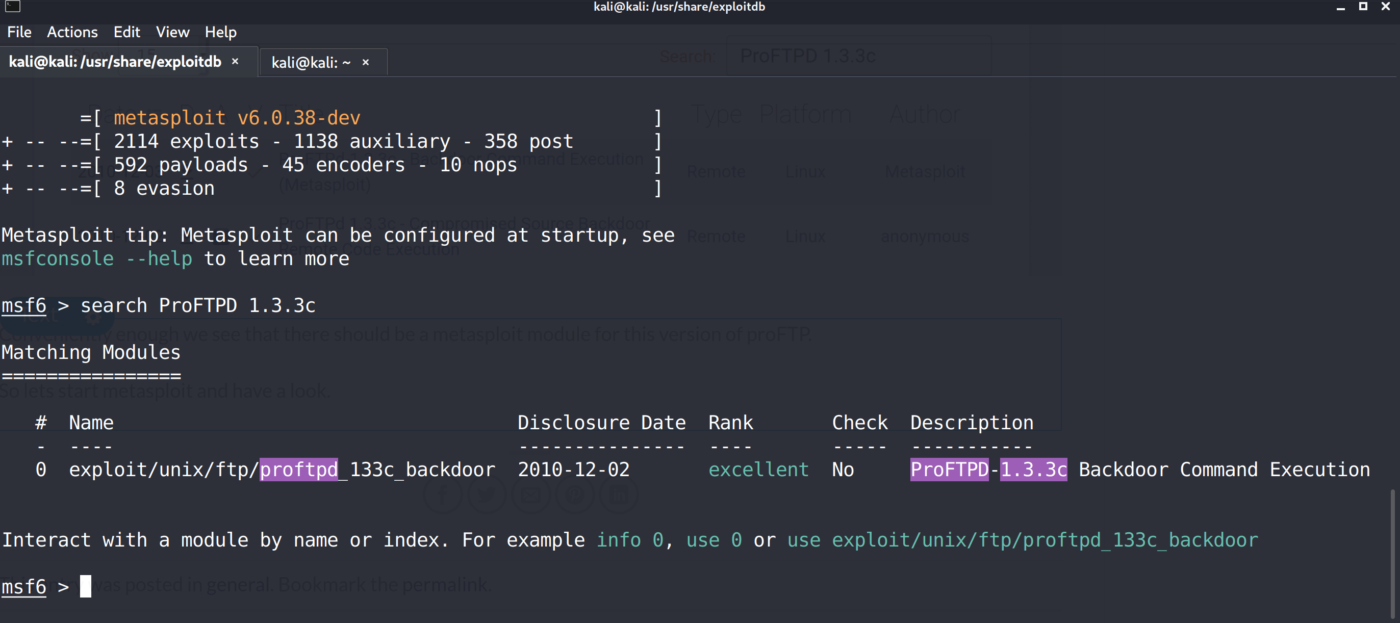1400x623 pixels.
Task: Switch to the kali@kali: ~ tab
Action: (x=311, y=63)
